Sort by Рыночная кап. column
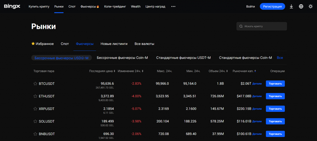This screenshot has width=317, height=141. tap(244, 71)
